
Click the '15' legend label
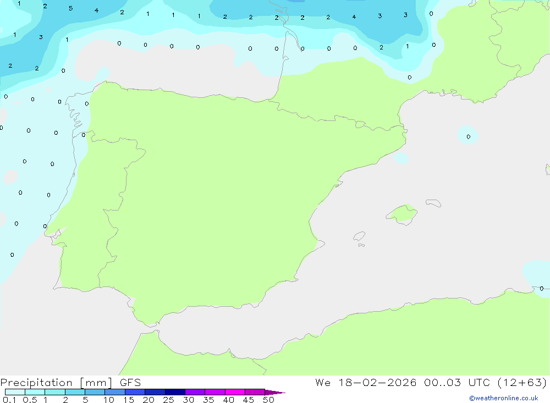pos(129,400)
